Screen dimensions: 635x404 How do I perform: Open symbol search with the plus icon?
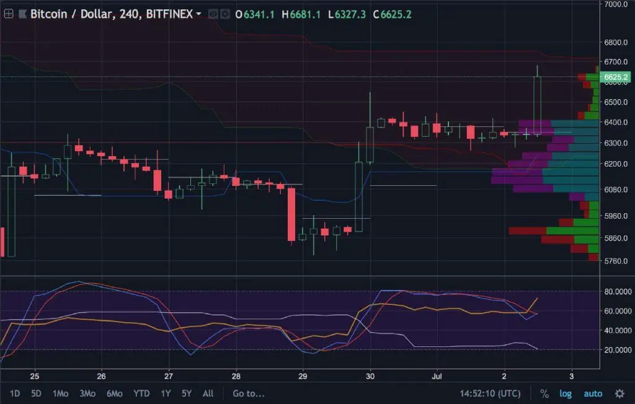[7, 13]
